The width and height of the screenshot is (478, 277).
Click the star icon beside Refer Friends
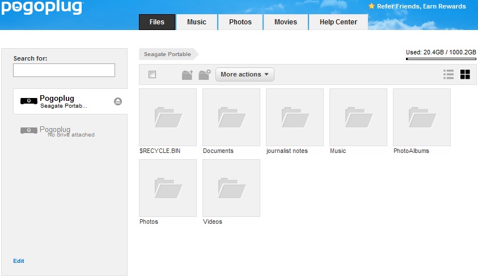coord(371,6)
